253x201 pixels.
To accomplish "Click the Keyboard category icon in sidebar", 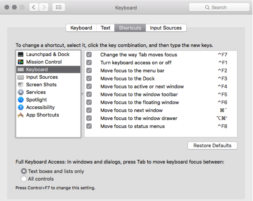I will (x=21, y=70).
